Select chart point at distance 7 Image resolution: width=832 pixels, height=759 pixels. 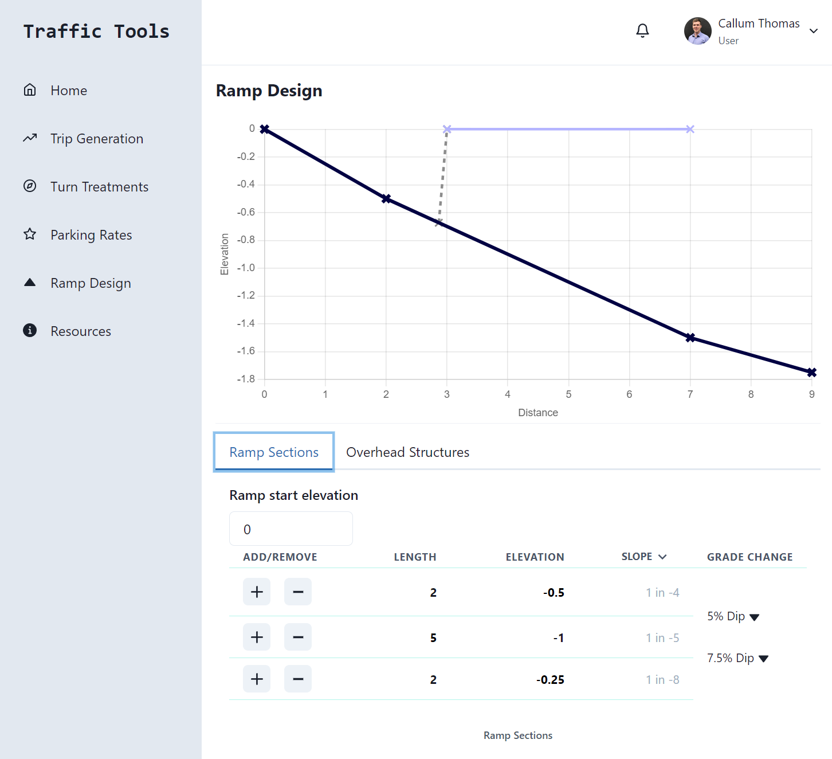690,338
